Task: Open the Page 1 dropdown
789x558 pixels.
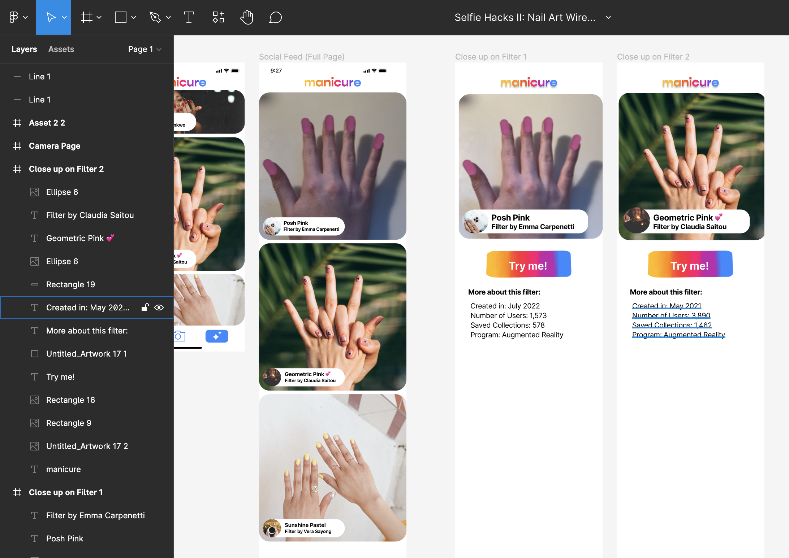Action: [145, 49]
